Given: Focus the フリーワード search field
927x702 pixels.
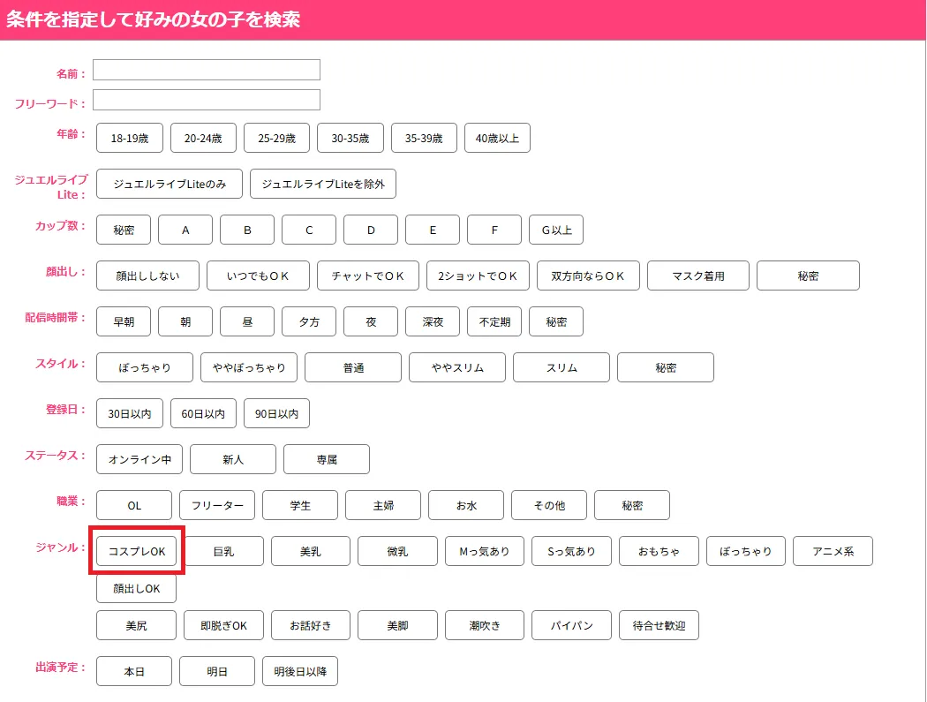Looking at the screenshot, I should [206, 100].
